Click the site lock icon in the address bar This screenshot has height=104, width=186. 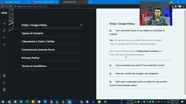[x=15, y=6]
